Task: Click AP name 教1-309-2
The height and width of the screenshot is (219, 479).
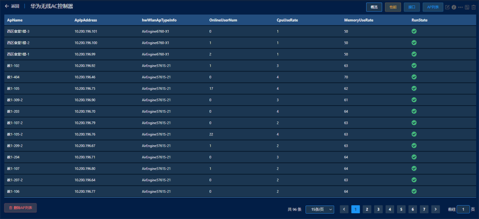Action: click(x=15, y=100)
